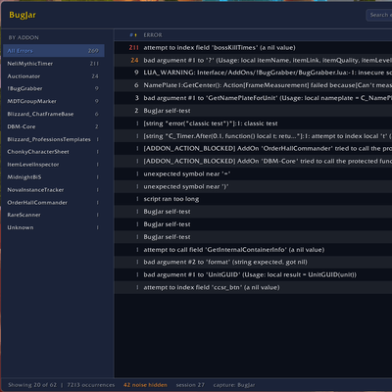Filter by RareScanner addon

pos(54,215)
